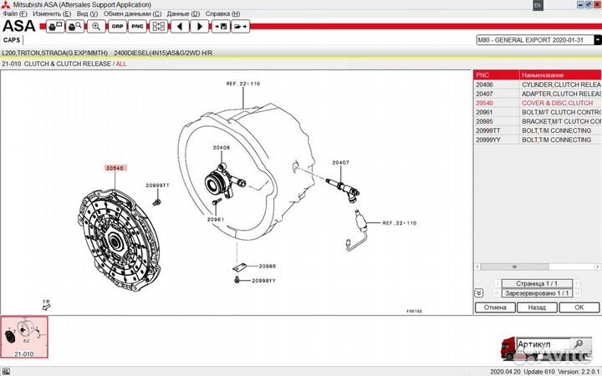Image resolution: width=602 pixels, height=376 pixels.
Task: Expand the panel with double-chevron button
Action: point(478,293)
